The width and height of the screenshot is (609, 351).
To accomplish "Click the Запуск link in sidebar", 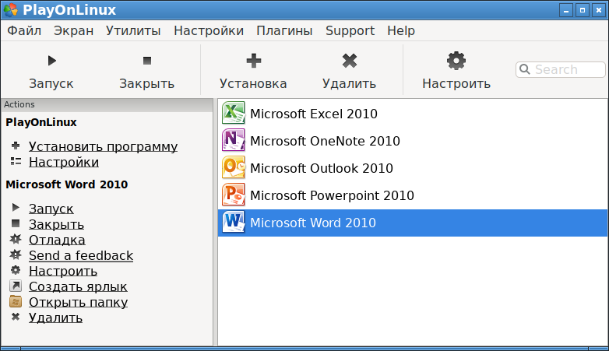I will 51,209.
